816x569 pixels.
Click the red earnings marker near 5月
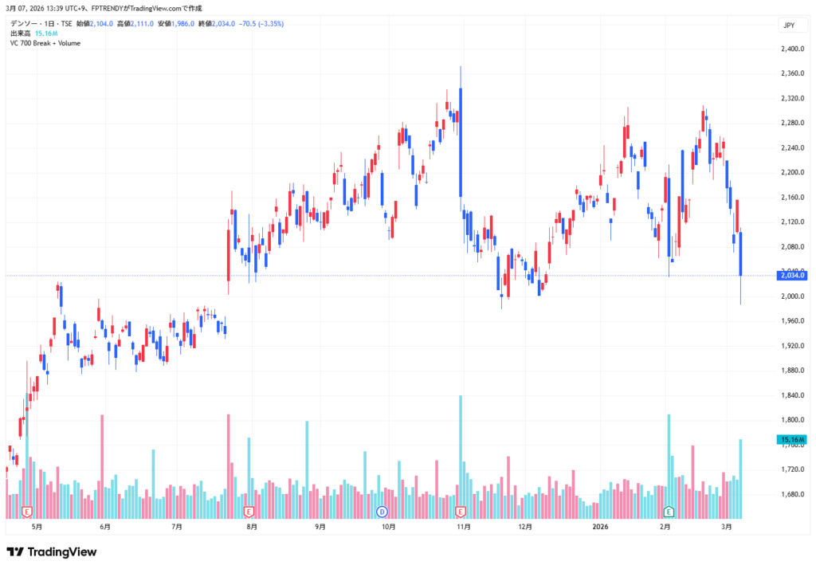pyautogui.click(x=27, y=510)
